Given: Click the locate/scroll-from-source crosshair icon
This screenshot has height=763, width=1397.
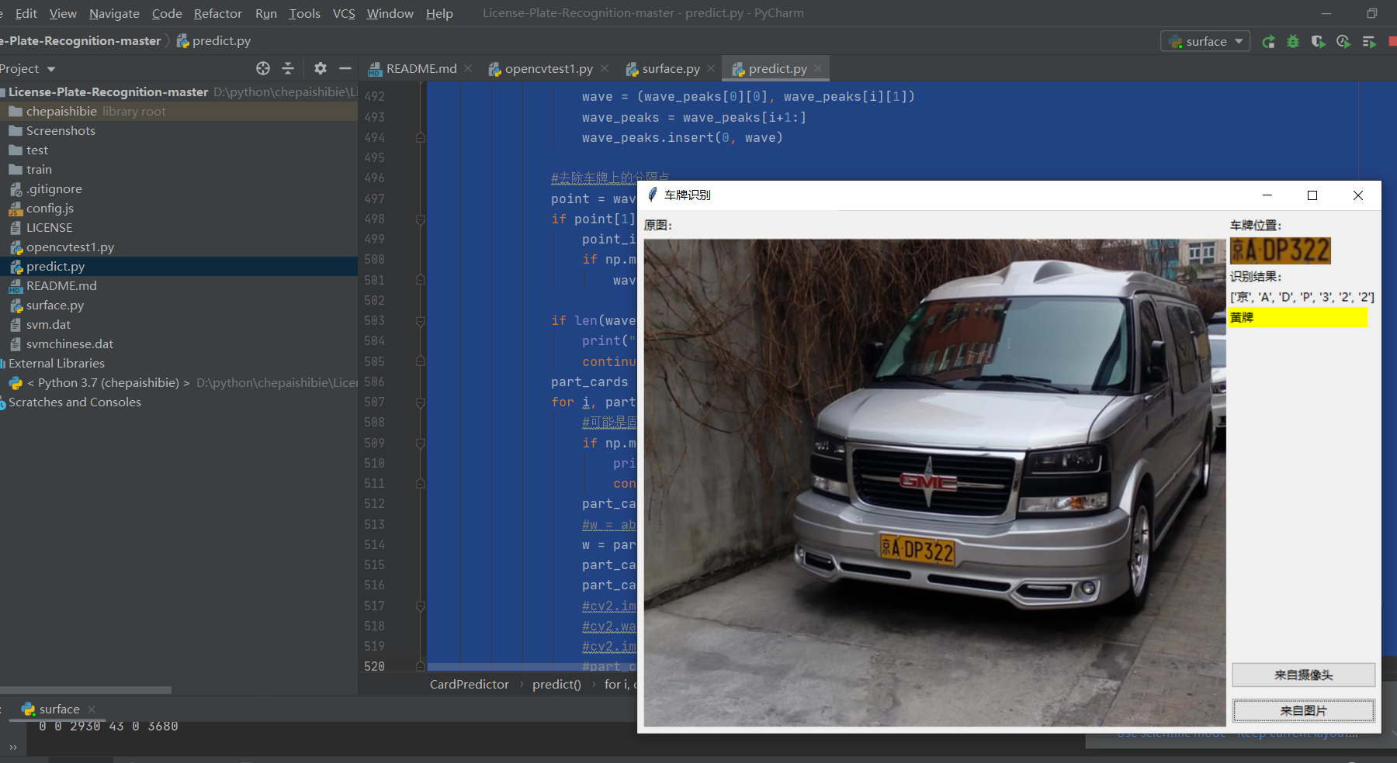Looking at the screenshot, I should (263, 69).
